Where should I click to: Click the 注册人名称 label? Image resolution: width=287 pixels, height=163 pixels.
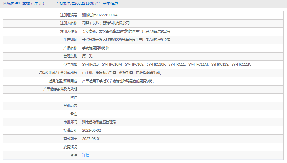click(69, 23)
